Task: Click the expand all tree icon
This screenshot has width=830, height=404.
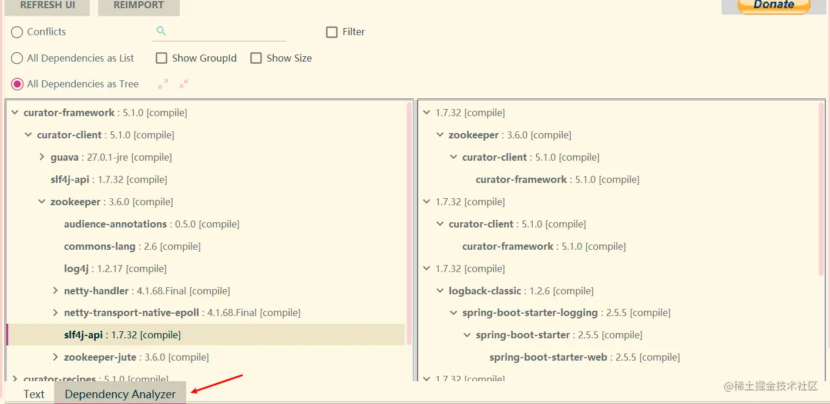Action: point(163,84)
